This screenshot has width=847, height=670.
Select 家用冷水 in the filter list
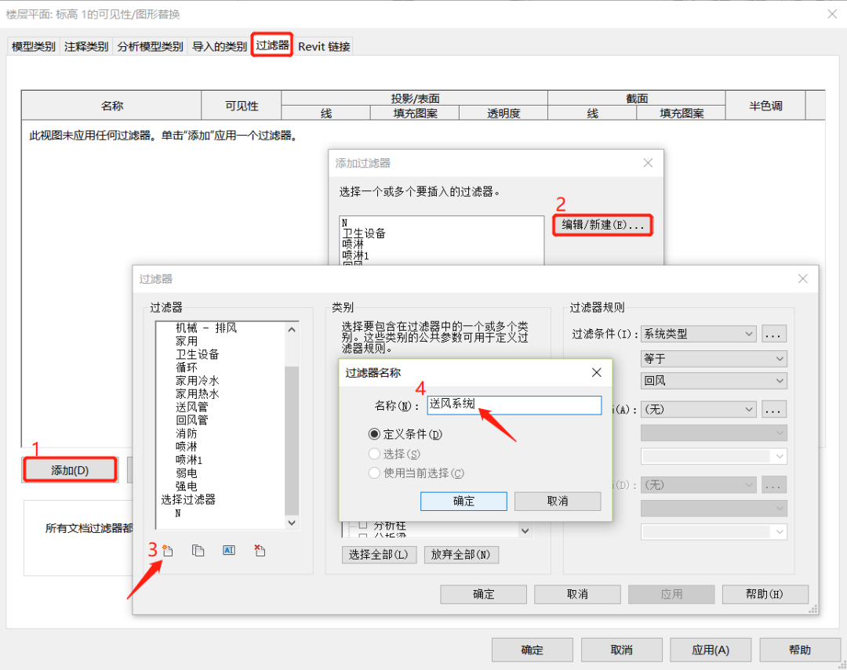pyautogui.click(x=197, y=381)
